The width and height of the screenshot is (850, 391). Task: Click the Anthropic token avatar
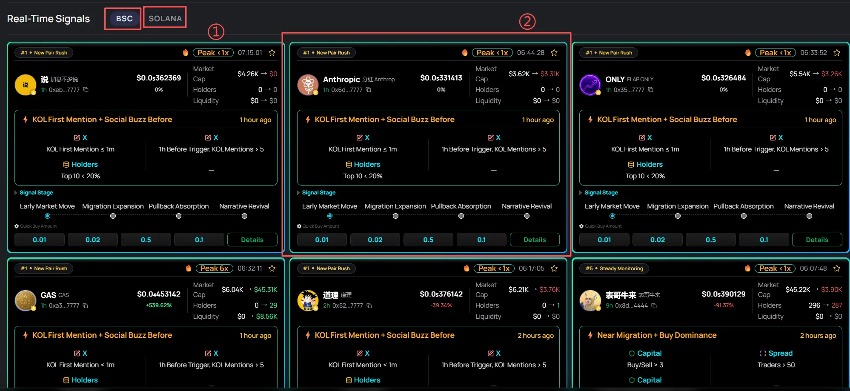point(308,85)
